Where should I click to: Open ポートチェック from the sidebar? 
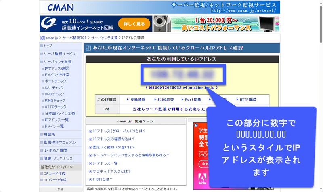point(55,81)
